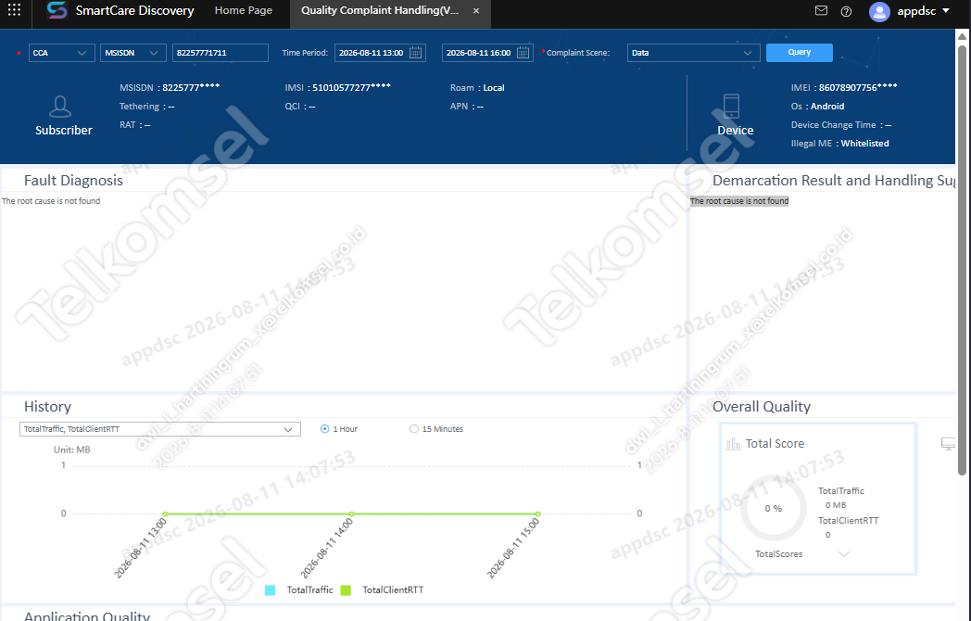Click the Overall Quality heading
Viewport: 971px width, 621px height.
[x=762, y=407]
